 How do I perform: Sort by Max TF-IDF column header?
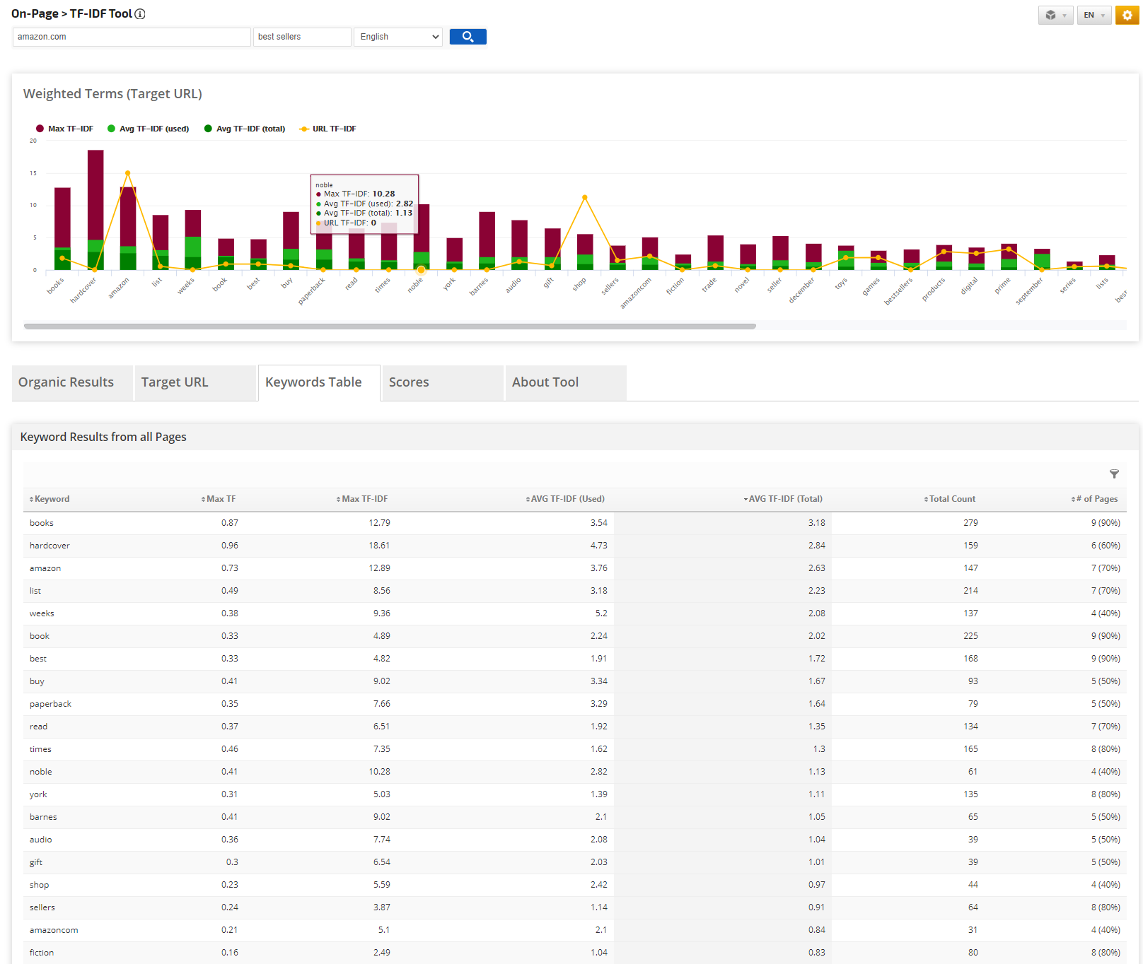coord(364,499)
